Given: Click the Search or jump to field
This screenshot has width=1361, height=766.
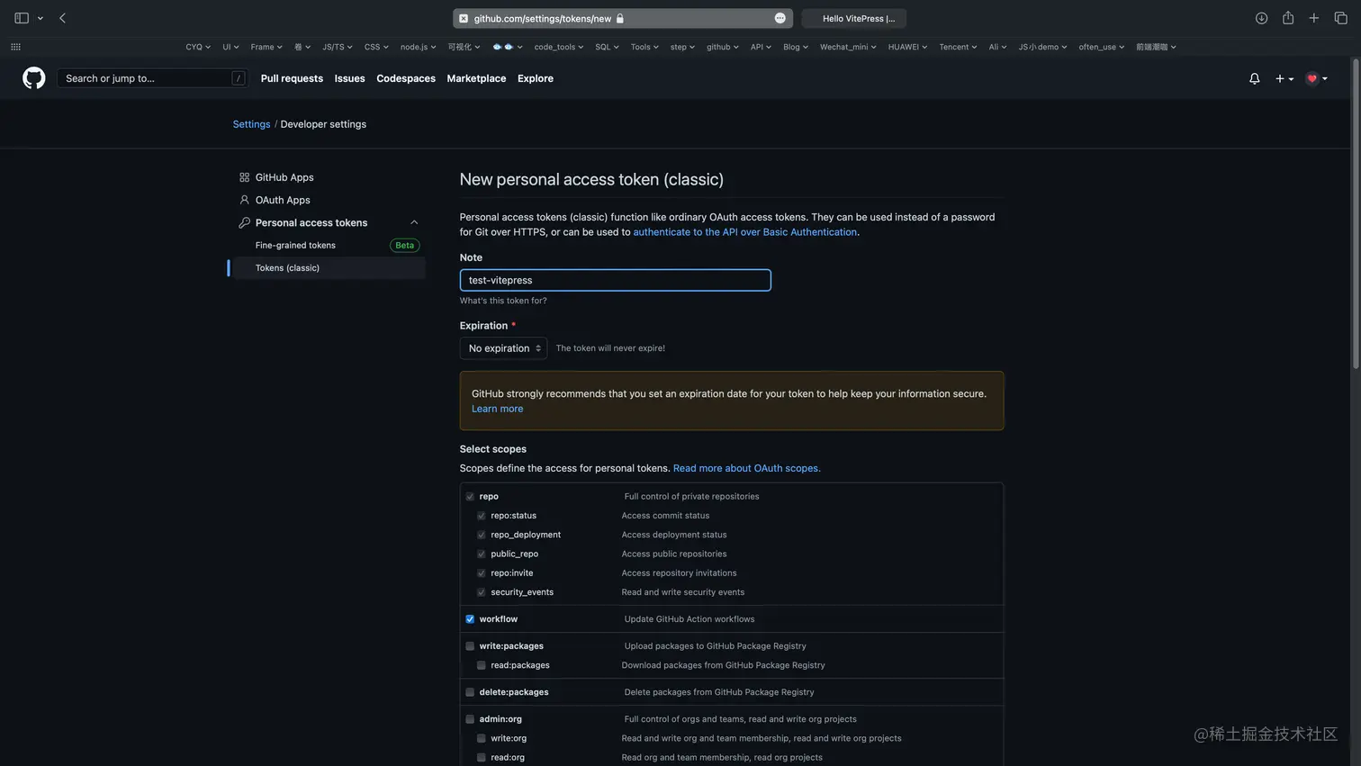Looking at the screenshot, I should click(152, 78).
